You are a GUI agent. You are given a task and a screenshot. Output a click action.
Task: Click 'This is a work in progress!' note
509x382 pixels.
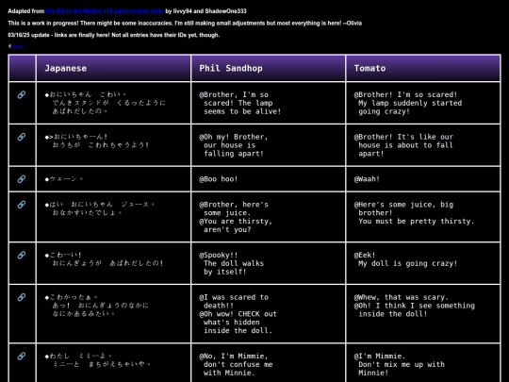click(185, 23)
